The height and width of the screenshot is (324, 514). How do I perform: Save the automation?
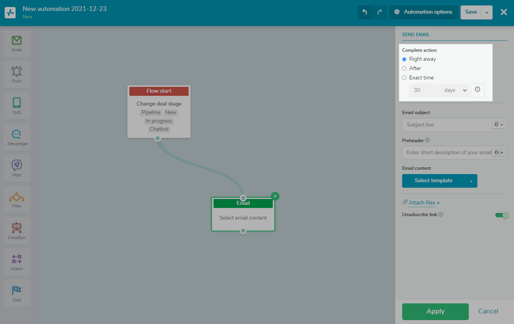point(471,12)
